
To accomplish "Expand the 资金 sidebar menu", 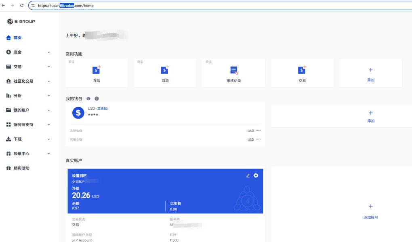I will [x=28, y=52].
